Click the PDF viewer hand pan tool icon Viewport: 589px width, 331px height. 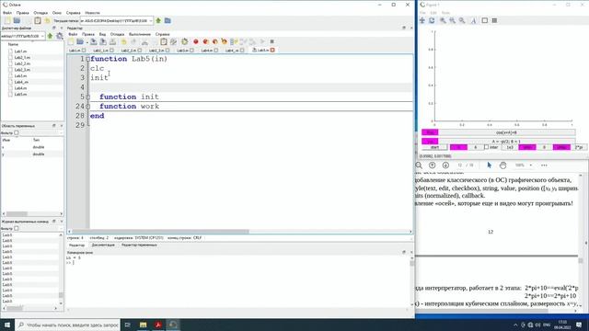click(x=503, y=165)
